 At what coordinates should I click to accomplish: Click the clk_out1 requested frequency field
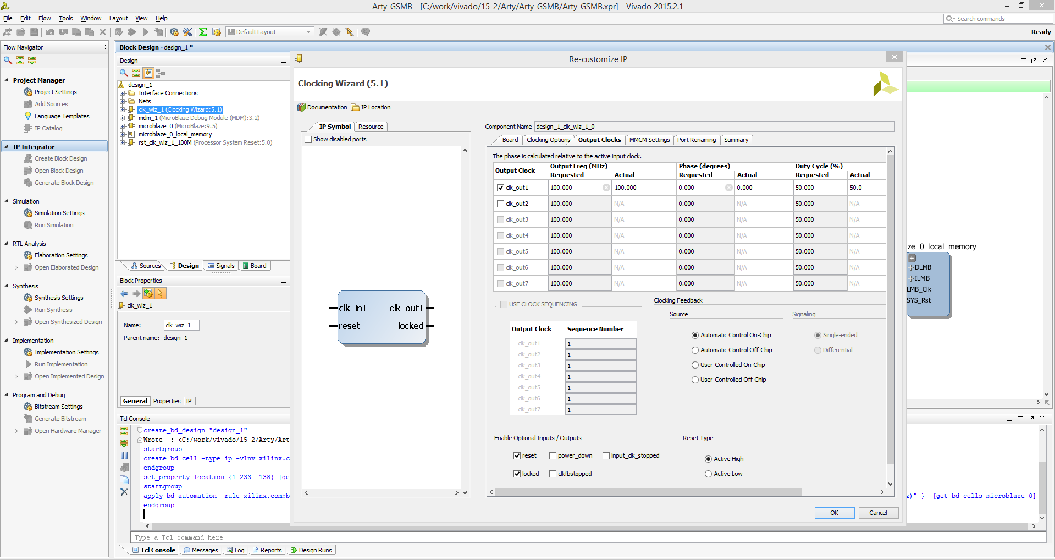pos(579,188)
